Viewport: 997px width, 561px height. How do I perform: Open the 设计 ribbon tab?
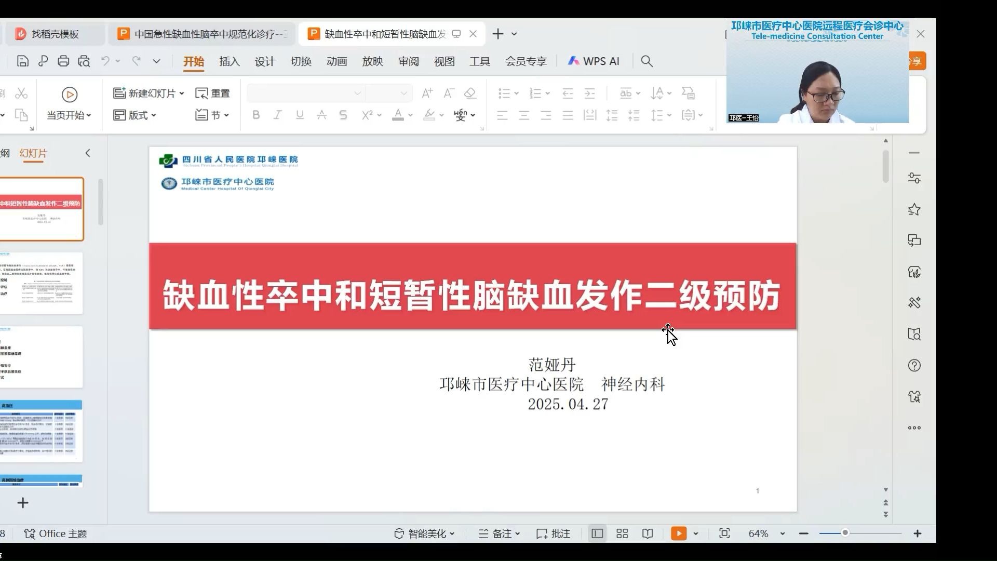pyautogui.click(x=265, y=61)
